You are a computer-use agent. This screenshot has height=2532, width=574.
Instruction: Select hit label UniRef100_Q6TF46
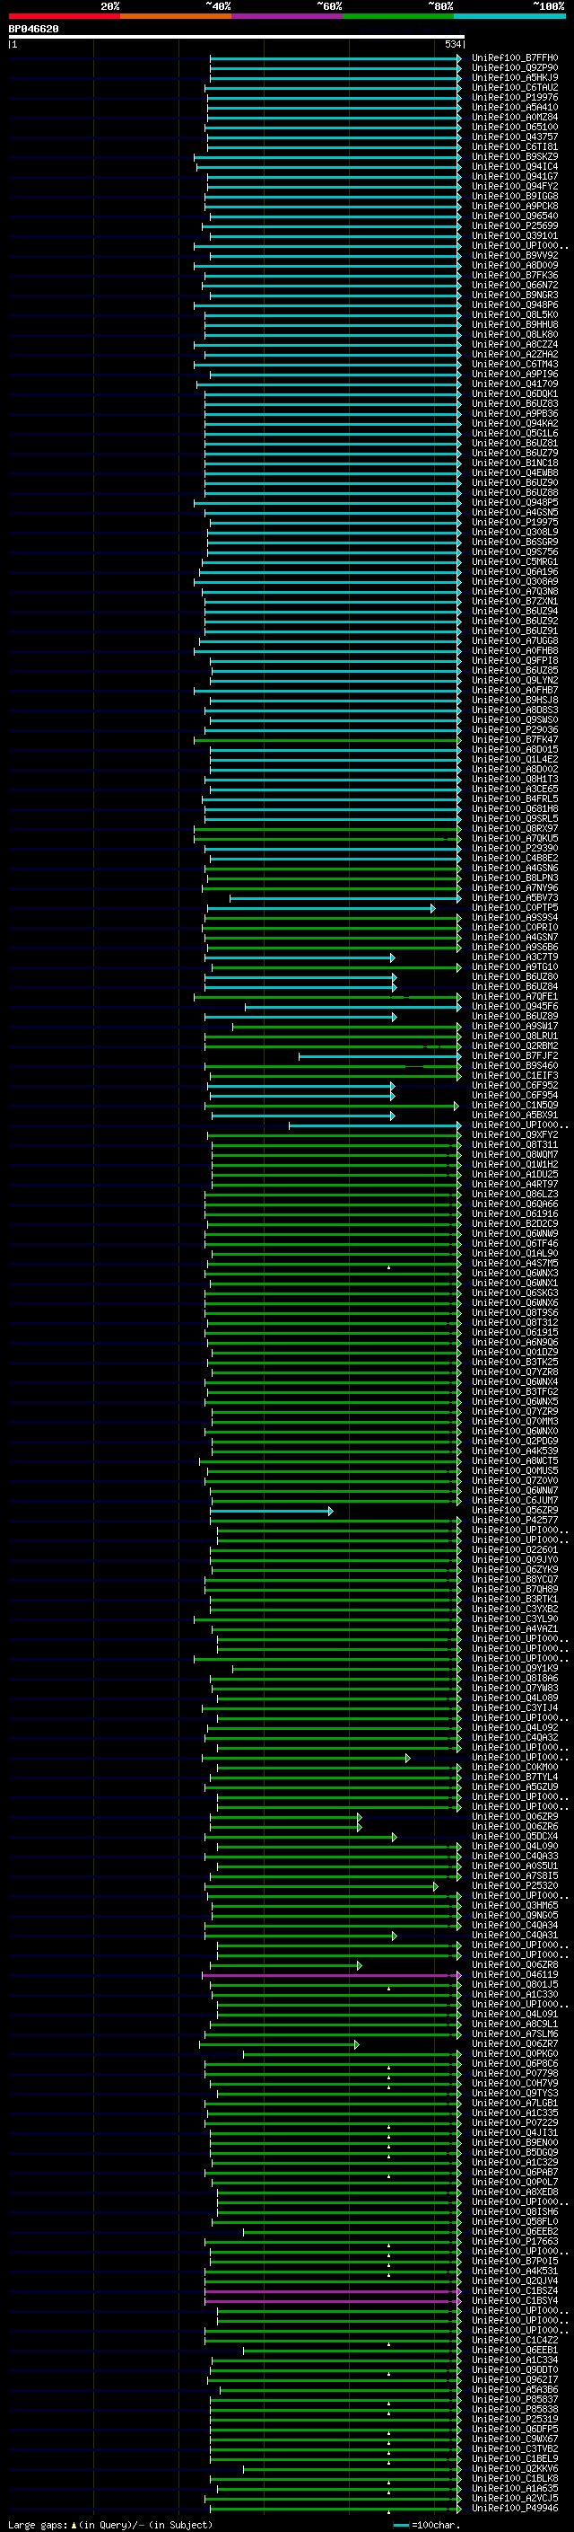coord(515,1244)
